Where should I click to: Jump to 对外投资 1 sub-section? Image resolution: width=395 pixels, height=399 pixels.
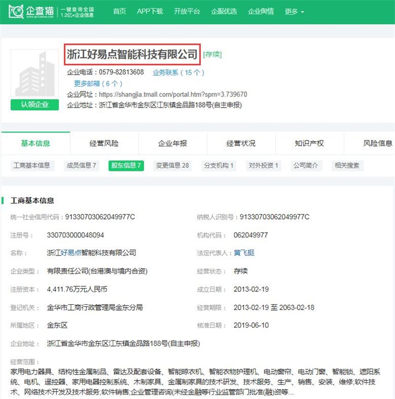(263, 166)
